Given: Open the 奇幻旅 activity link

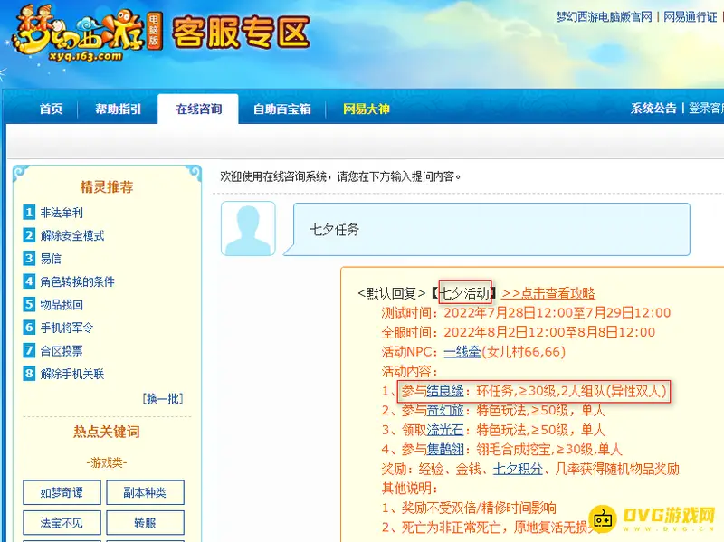Looking at the screenshot, I should point(445,411).
